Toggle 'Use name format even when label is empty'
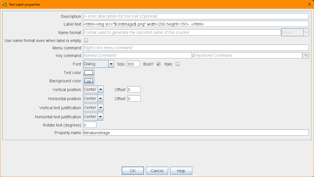Viewport: 314px width, 177px height. [86, 41]
